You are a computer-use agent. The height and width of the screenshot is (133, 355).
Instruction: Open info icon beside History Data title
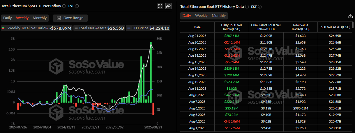(x=247, y=7)
